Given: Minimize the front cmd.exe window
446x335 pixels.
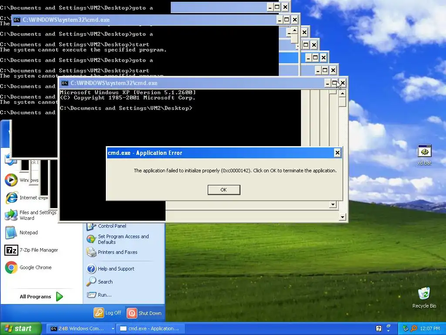Looking at the screenshot, I should point(328,83).
